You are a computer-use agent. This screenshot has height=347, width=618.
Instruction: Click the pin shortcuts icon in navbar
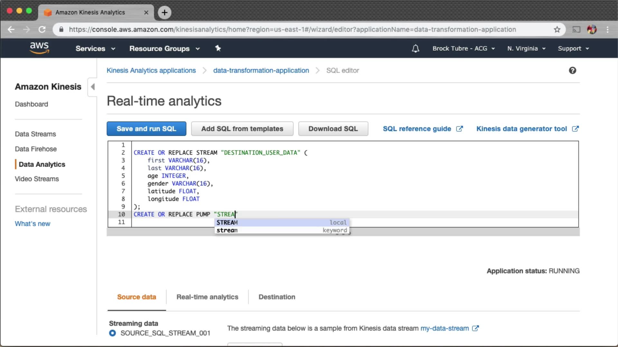point(218,48)
